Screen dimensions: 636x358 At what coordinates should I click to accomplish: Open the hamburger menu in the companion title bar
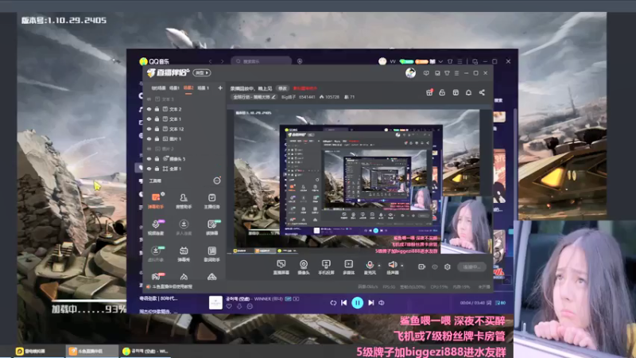point(456,73)
